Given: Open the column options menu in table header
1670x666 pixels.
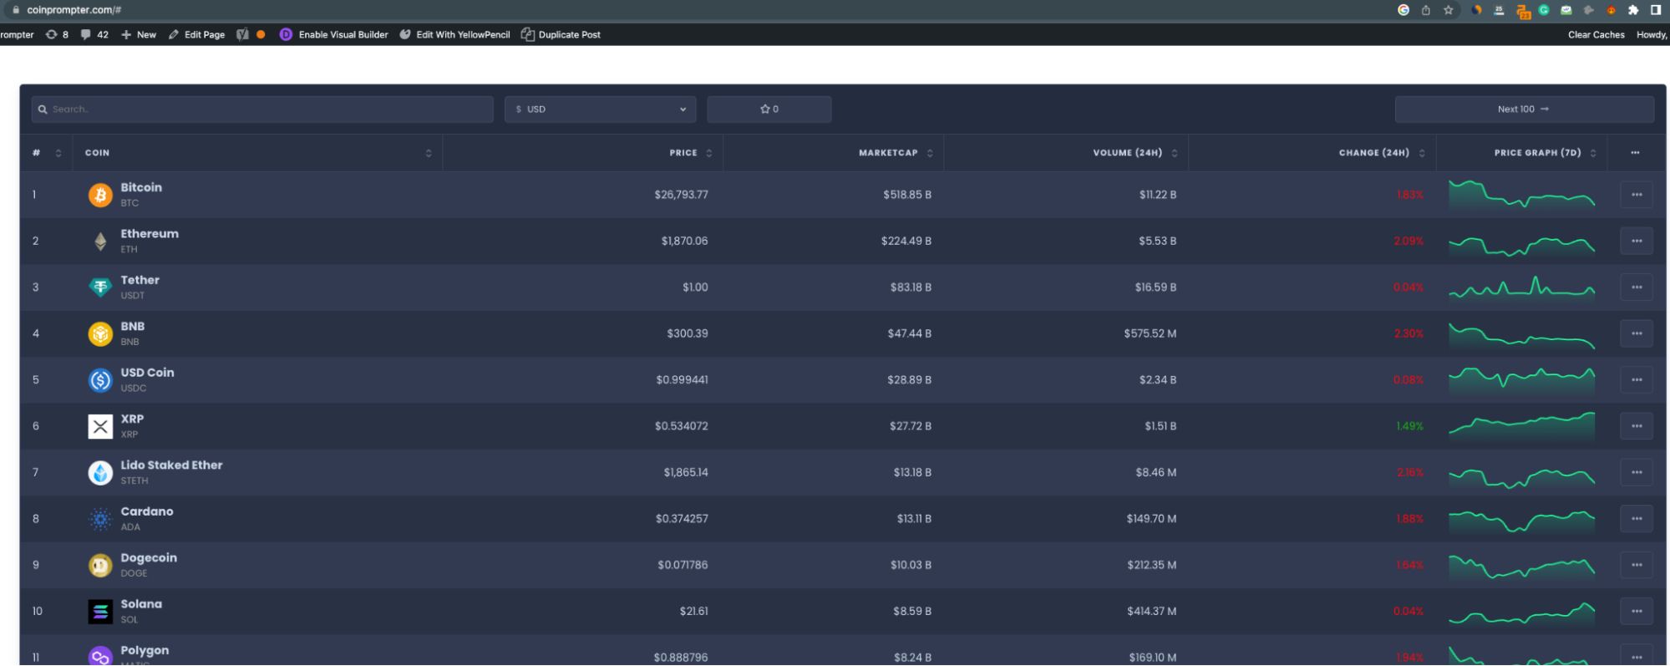Looking at the screenshot, I should pyautogui.click(x=1635, y=153).
